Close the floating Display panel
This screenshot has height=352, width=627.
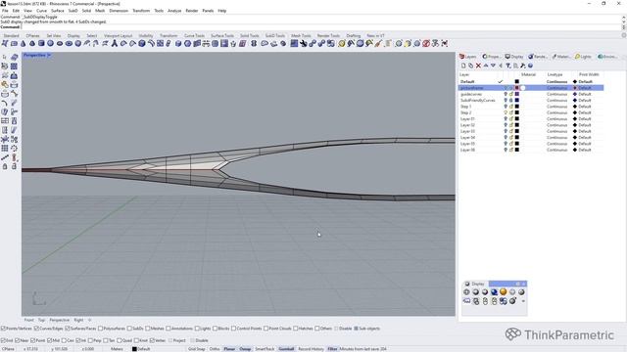coord(523,284)
